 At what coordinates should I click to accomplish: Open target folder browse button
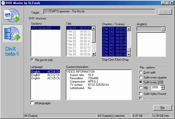coord(165,12)
